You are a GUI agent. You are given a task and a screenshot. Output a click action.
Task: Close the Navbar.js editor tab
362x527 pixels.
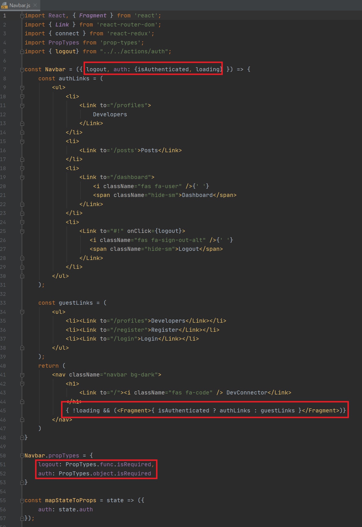[35, 5]
